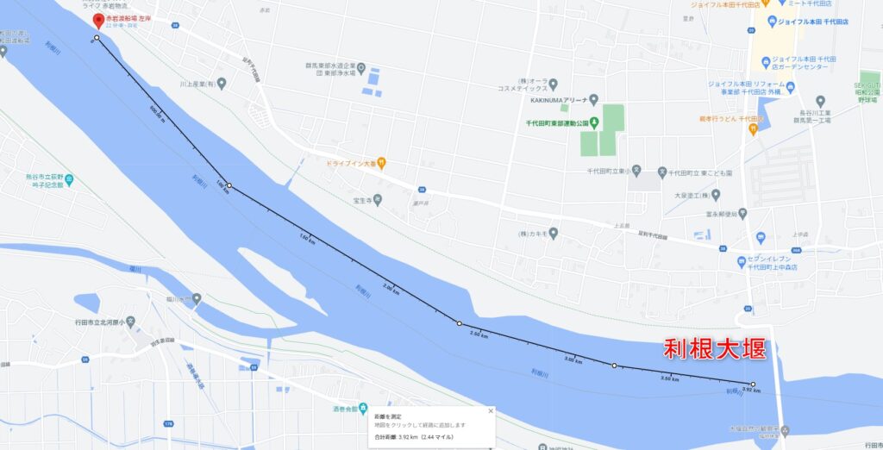This screenshot has height=450, width=883.
Task: Open the 行田市立北河原小 school marker
Action: pos(130,322)
